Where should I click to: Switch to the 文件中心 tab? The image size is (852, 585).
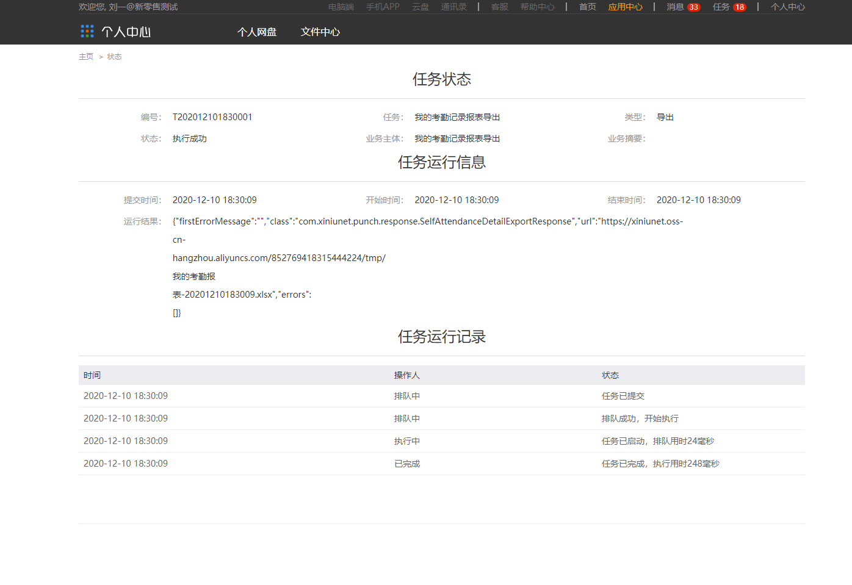[x=320, y=32]
